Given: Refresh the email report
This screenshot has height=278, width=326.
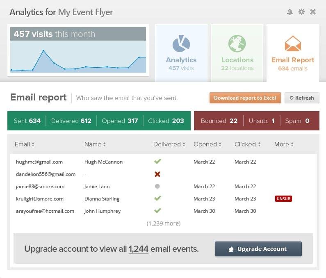Looking at the screenshot, I should pyautogui.click(x=302, y=98).
